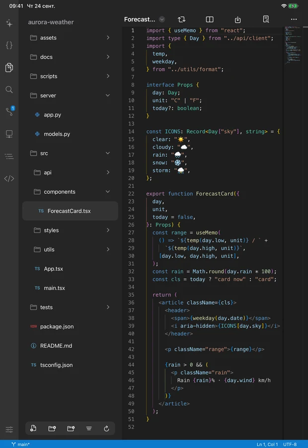Click the code minimap preview

(293, 45)
